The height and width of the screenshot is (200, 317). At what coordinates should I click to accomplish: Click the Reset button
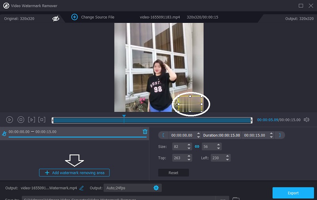173,173
